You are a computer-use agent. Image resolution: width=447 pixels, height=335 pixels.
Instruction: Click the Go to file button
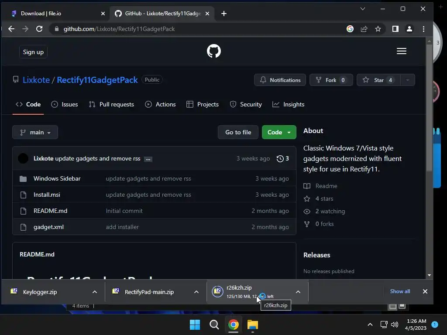point(238,133)
